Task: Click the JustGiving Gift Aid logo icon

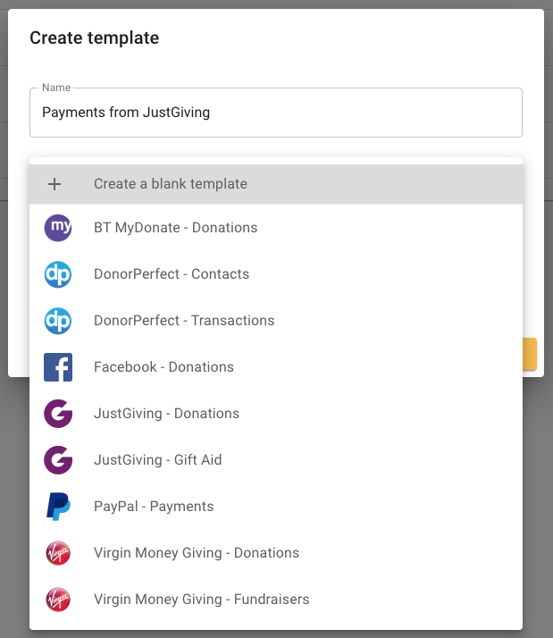Action: click(x=58, y=460)
